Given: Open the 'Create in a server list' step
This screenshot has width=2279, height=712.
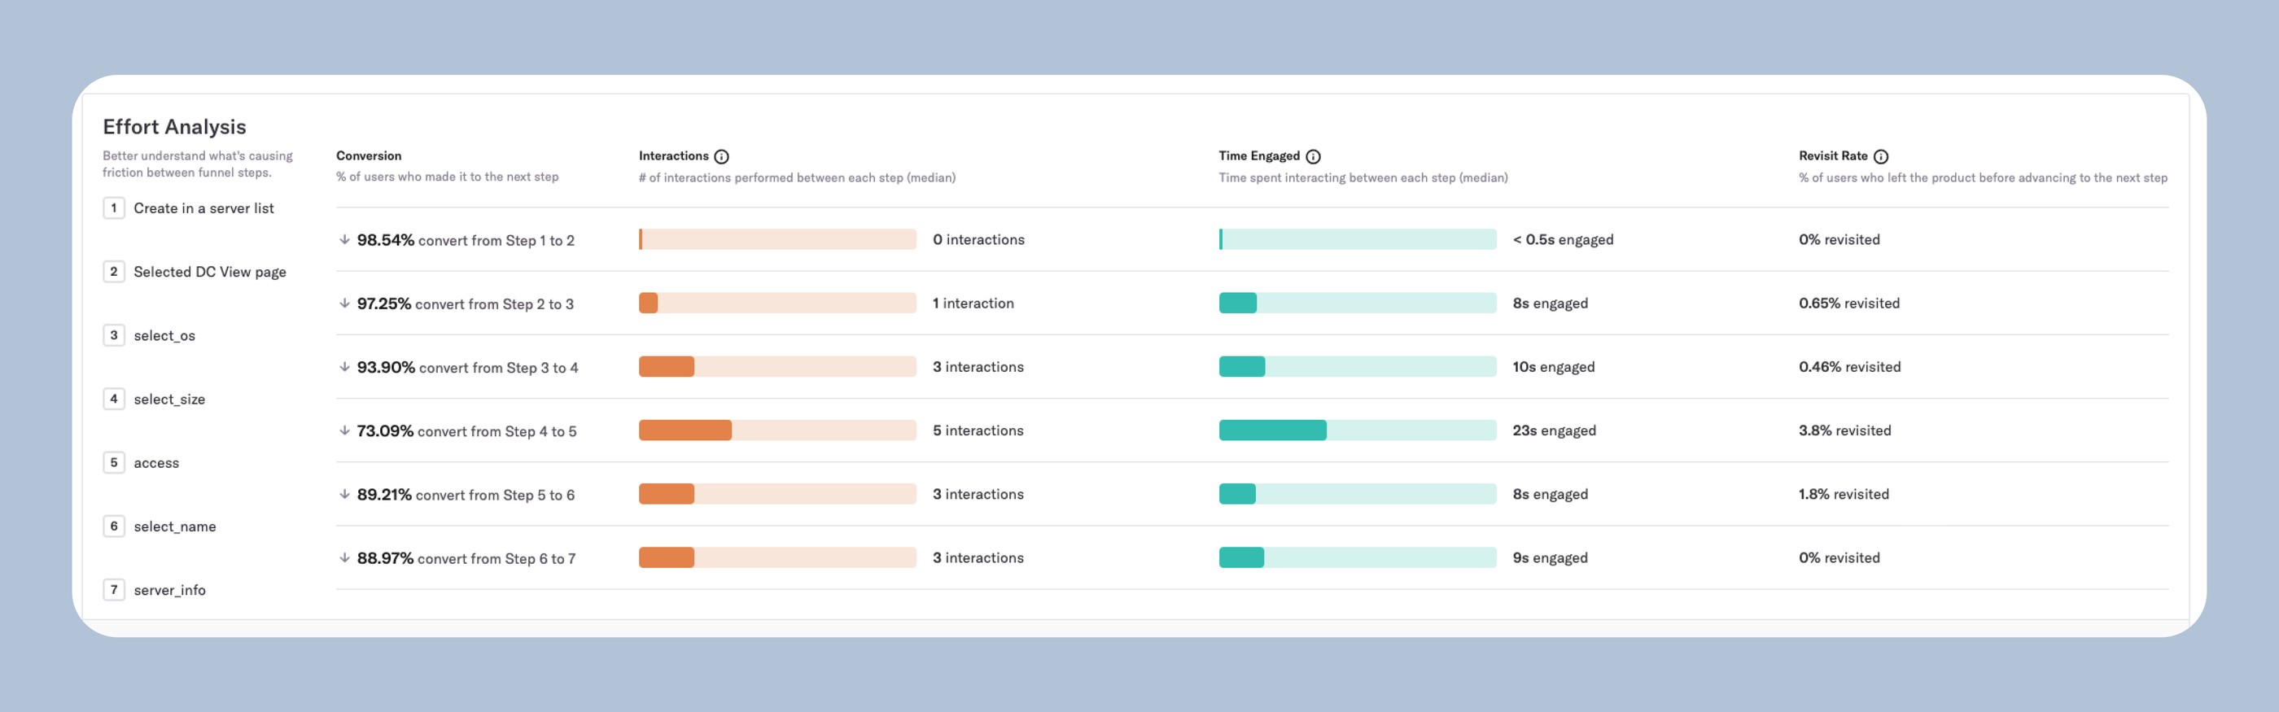Looking at the screenshot, I should click(203, 209).
